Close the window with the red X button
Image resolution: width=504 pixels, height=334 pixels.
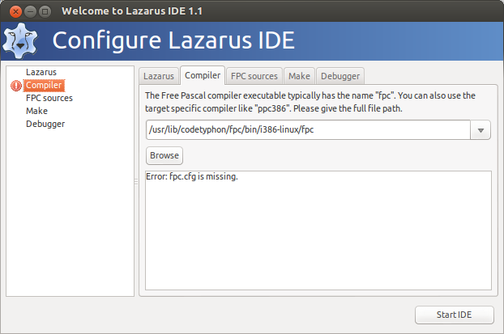15,12
